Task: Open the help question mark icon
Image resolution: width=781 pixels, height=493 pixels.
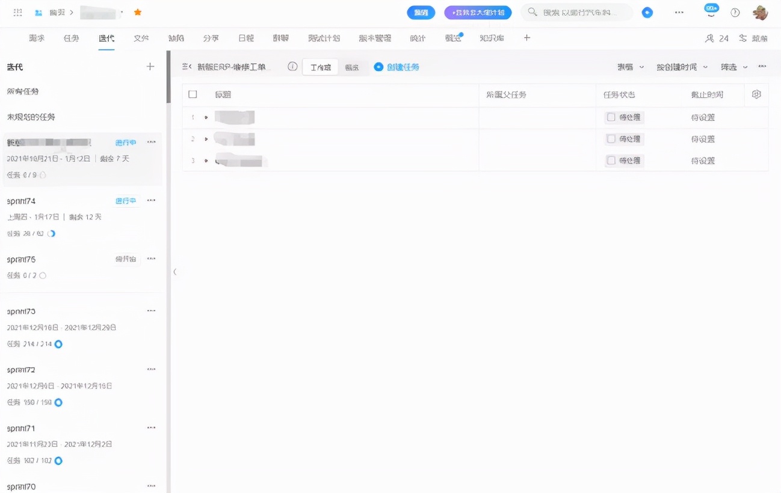Action: tap(735, 11)
